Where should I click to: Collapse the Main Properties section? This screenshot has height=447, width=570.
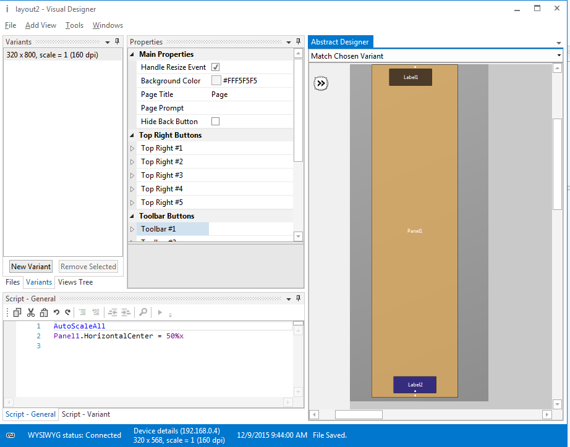(x=132, y=54)
